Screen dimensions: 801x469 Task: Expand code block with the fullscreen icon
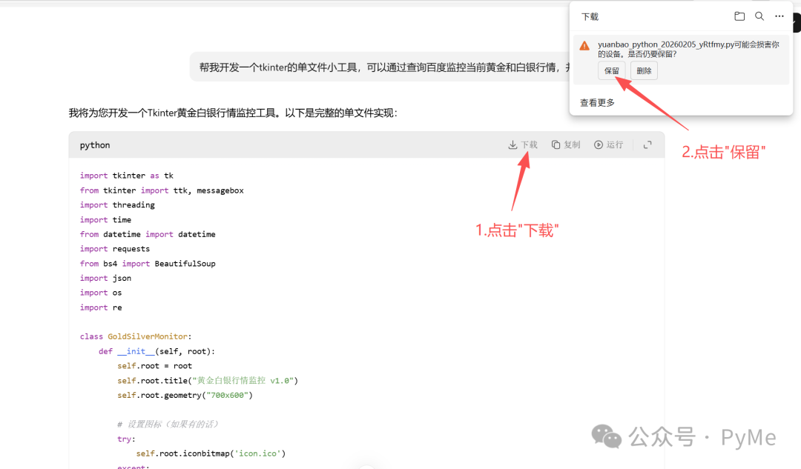click(x=647, y=145)
